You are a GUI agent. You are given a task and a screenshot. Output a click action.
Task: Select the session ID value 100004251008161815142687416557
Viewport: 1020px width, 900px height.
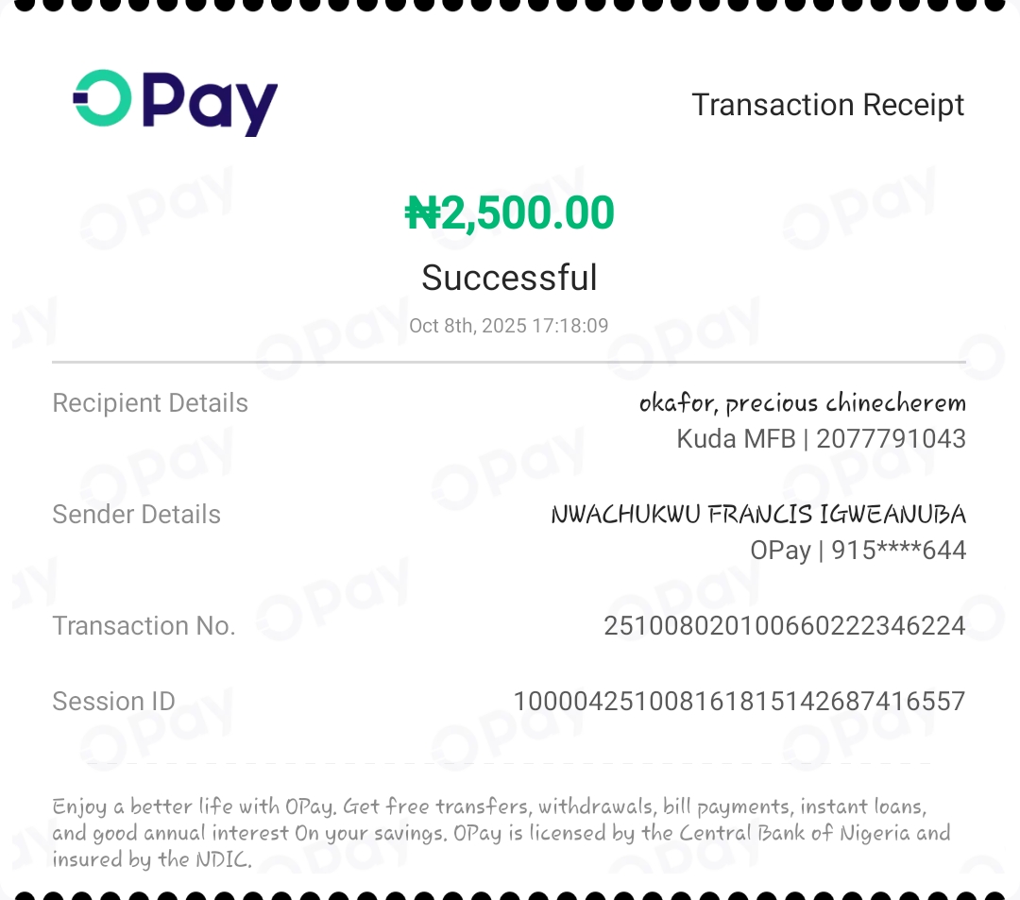[x=739, y=702]
